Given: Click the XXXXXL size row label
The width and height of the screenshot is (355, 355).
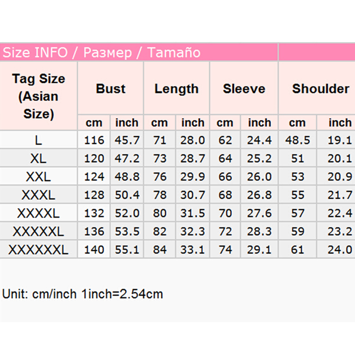Looking at the screenshot, I should click(39, 232).
